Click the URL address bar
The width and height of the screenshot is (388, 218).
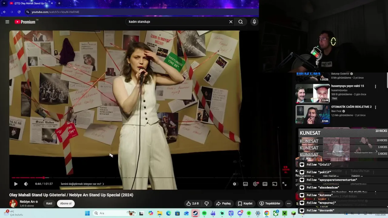139,12
